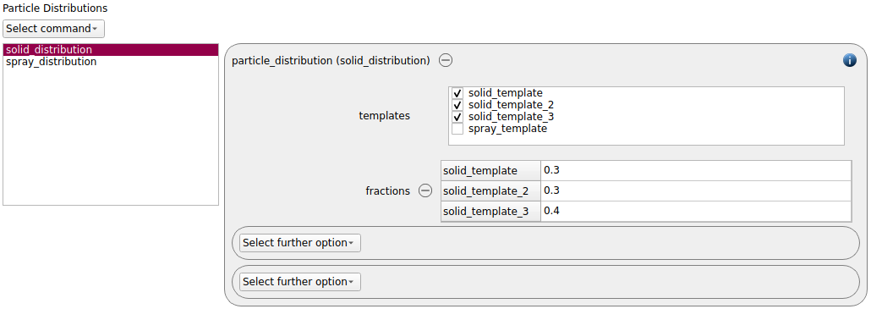Screen dimensions: 871x309
Task: Uncheck the solid_template_2 checkbox
Action: 457,105
